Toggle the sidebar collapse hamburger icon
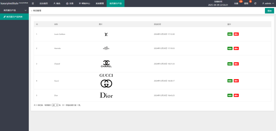Viewport: 276px width, 131px height. [x=33, y=3]
